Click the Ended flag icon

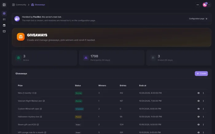tap(153, 58)
